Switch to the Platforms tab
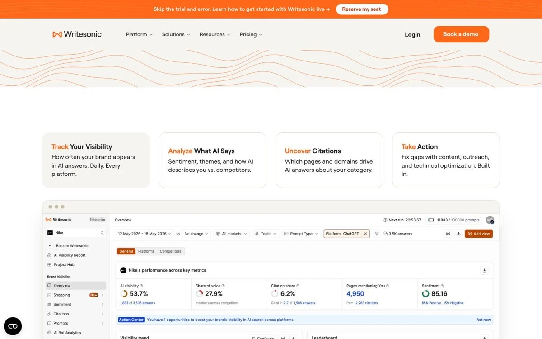542x339 pixels. (x=146, y=251)
